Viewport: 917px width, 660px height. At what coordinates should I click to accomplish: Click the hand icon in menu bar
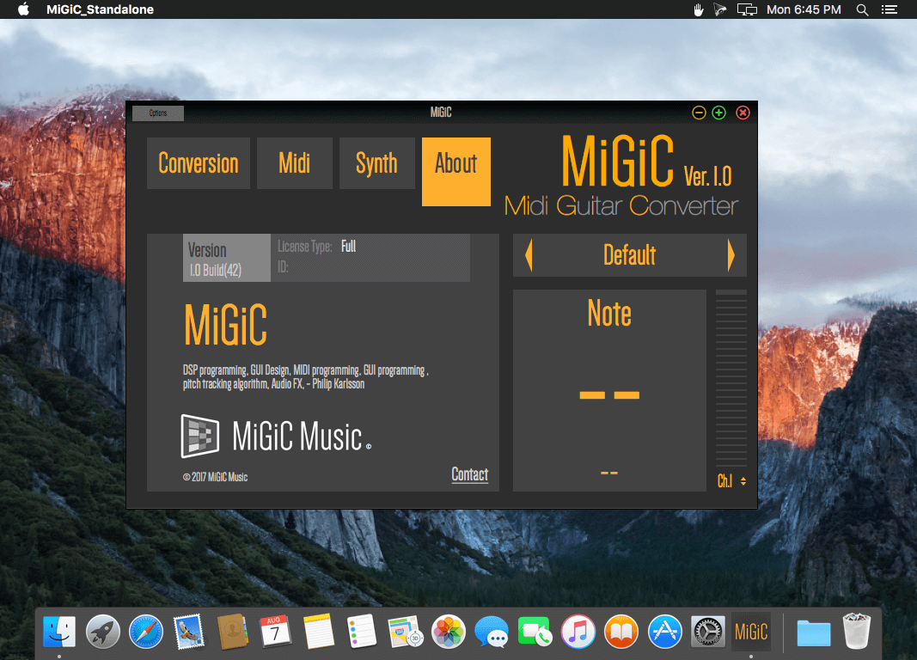point(698,9)
